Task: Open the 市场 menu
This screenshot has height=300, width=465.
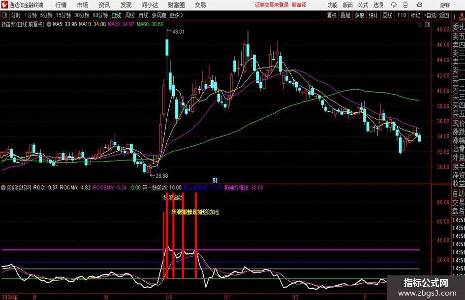Action: pos(83,5)
